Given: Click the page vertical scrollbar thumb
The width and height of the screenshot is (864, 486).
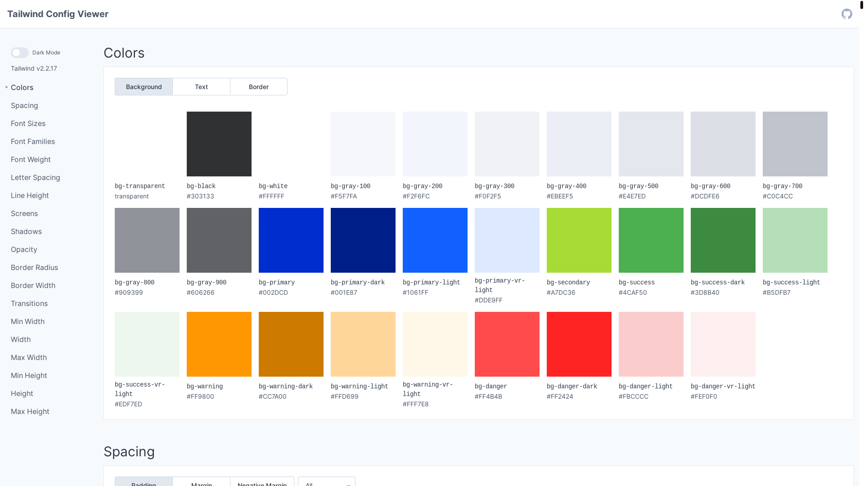Looking at the screenshot, I should tap(862, 5).
